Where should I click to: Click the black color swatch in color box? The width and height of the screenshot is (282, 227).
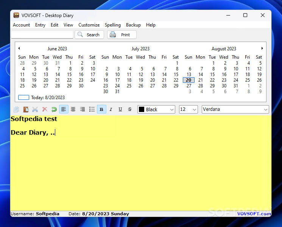coord(142,109)
